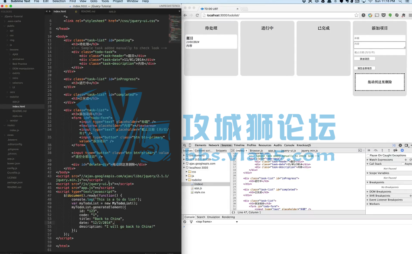Click the Step into debugger icon
The width and height of the screenshot is (412, 254).
382,151
